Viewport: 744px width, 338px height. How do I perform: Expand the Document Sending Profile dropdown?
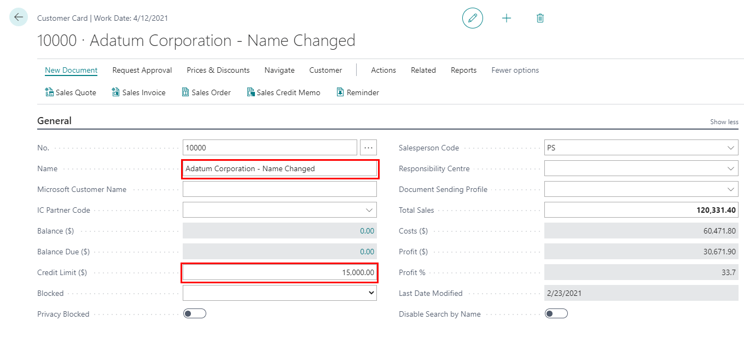pyautogui.click(x=731, y=189)
